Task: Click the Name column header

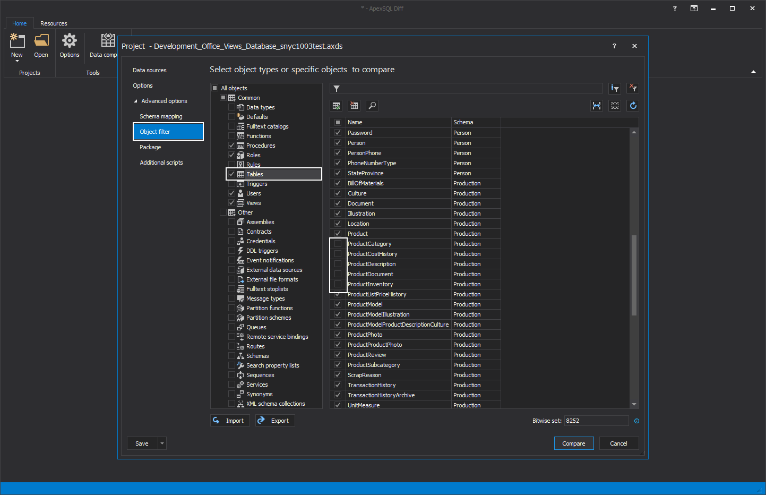Action: 398,122
